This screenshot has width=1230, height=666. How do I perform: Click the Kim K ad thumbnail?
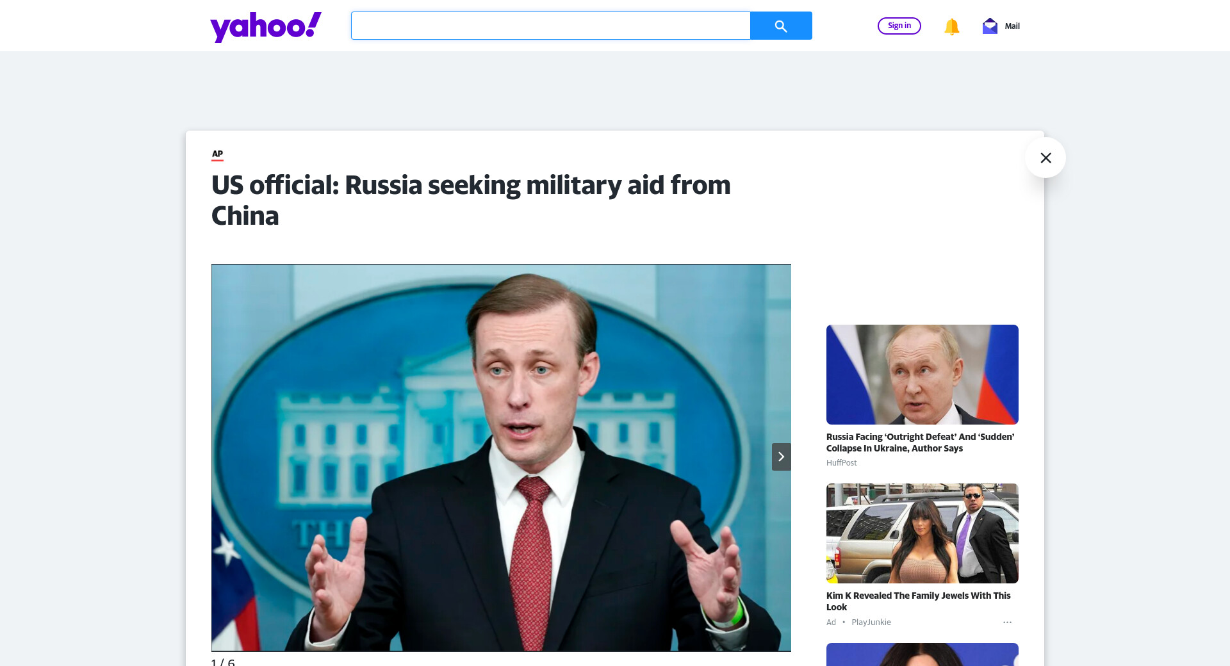pyautogui.click(x=922, y=533)
